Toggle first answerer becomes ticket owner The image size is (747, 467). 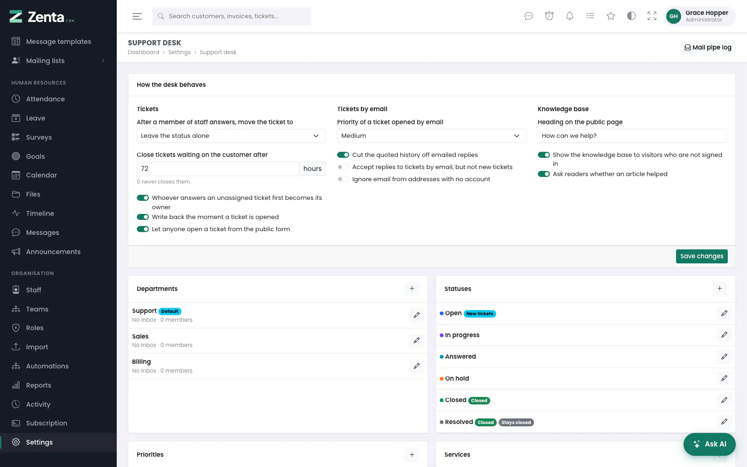[x=143, y=198]
